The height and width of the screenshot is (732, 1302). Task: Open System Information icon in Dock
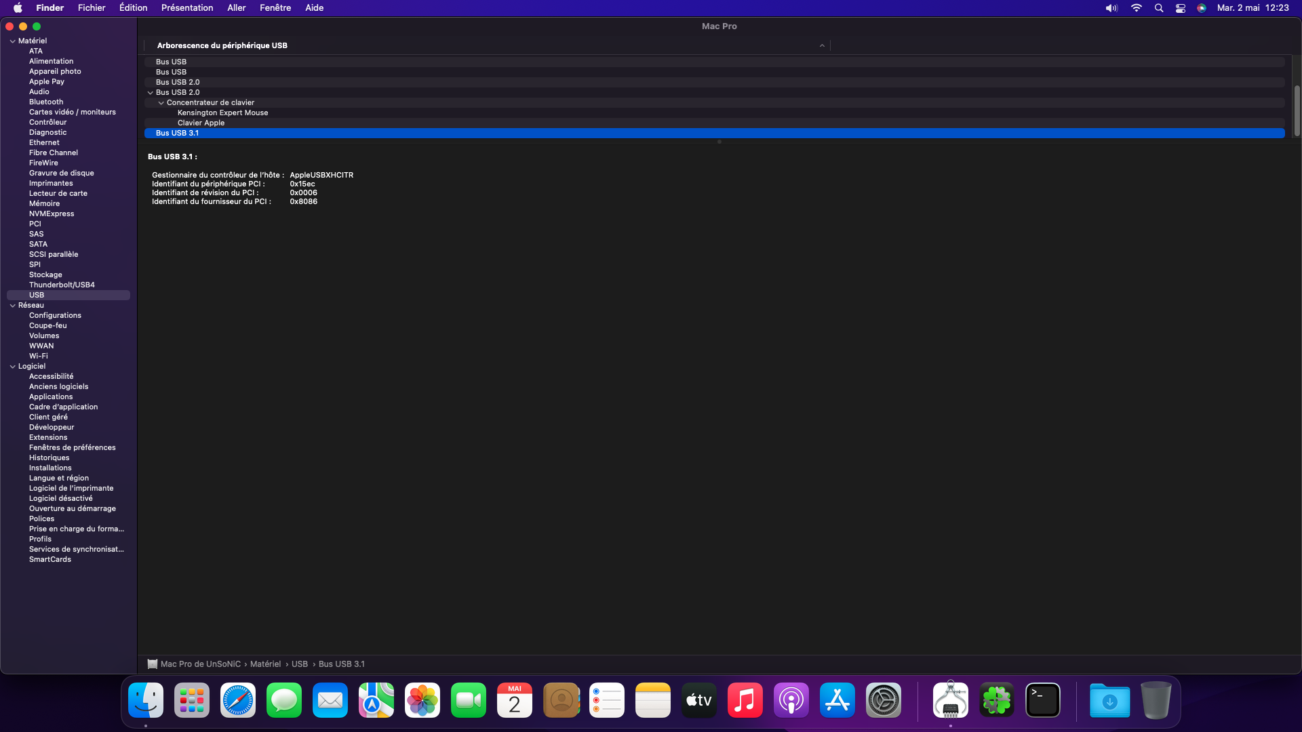tap(950, 700)
